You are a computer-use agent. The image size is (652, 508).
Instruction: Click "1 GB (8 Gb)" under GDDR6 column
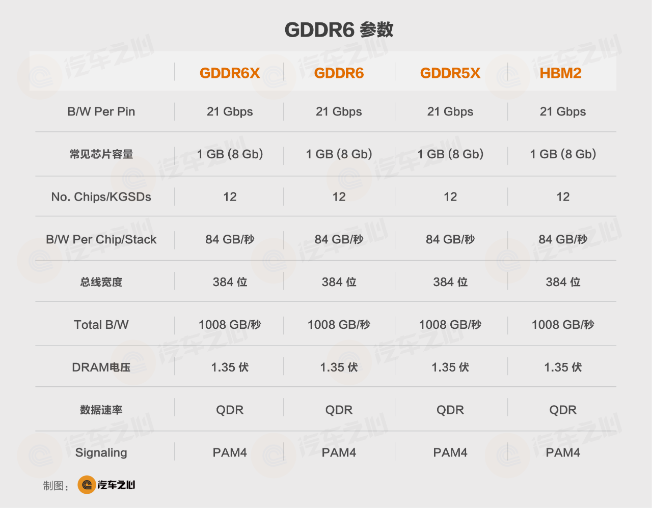(x=339, y=154)
